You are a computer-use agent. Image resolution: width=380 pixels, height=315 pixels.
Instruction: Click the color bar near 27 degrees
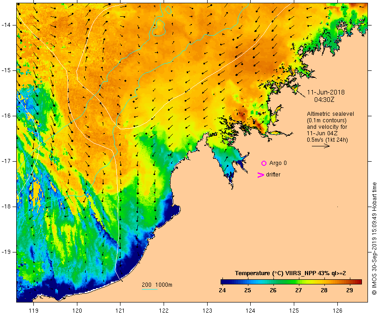[298, 282]
